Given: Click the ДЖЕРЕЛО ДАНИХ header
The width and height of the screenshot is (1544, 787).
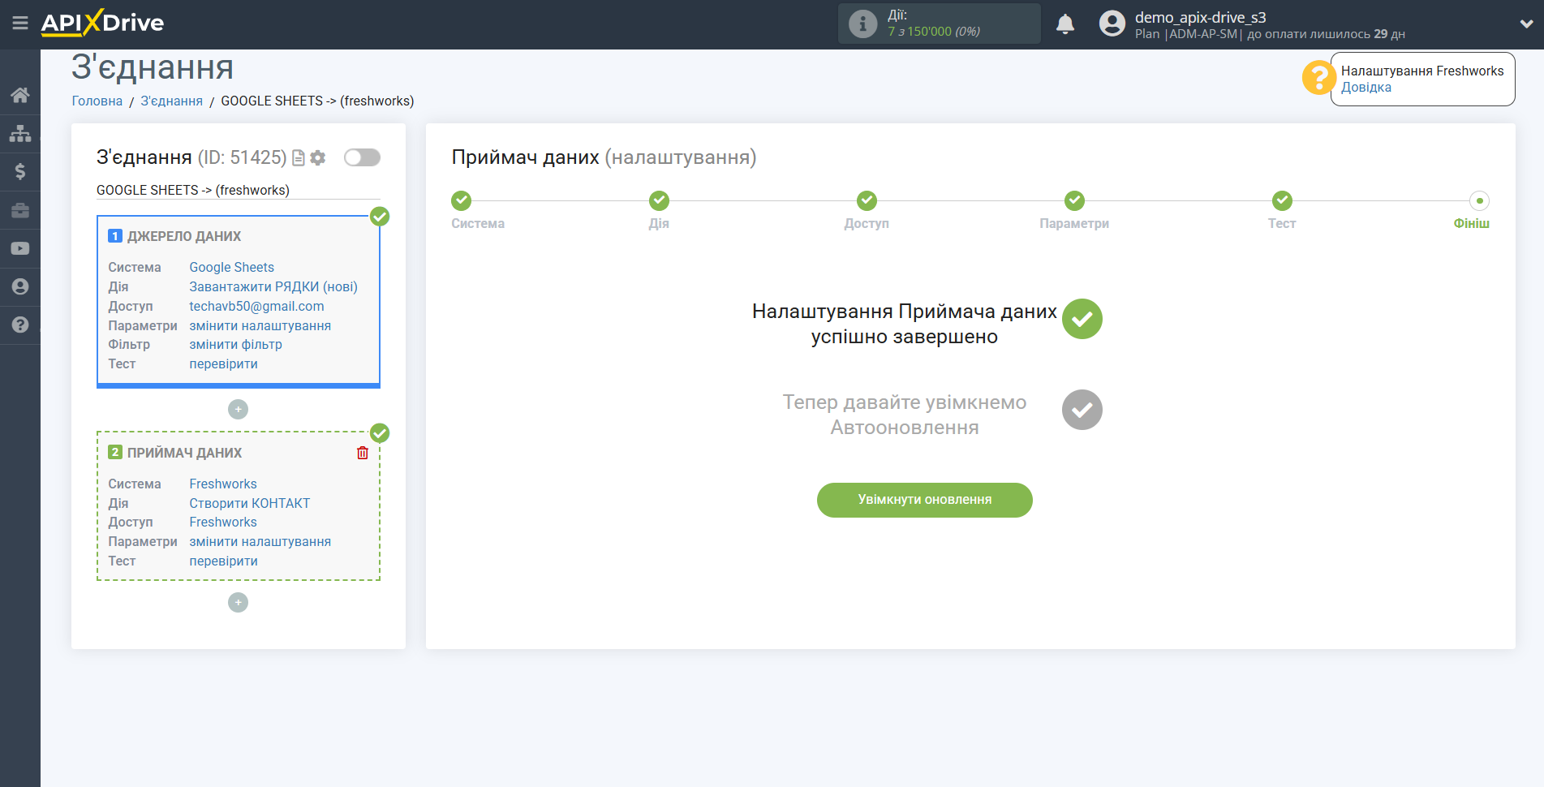Looking at the screenshot, I should (183, 237).
